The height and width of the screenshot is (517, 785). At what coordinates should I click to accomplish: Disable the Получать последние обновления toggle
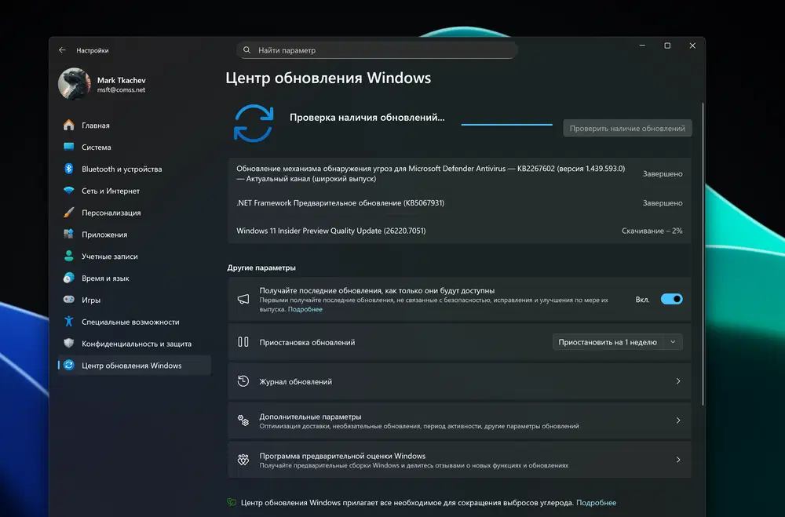tap(673, 299)
